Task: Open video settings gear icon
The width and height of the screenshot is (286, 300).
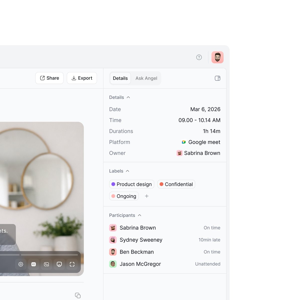Action: pos(21,264)
